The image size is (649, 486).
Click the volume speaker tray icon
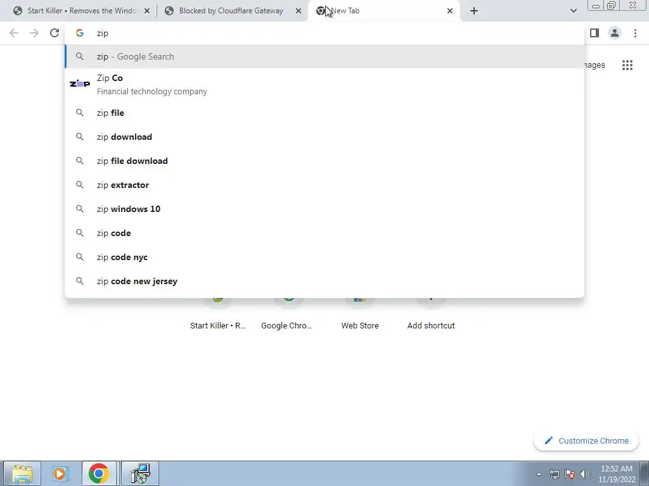(x=585, y=474)
